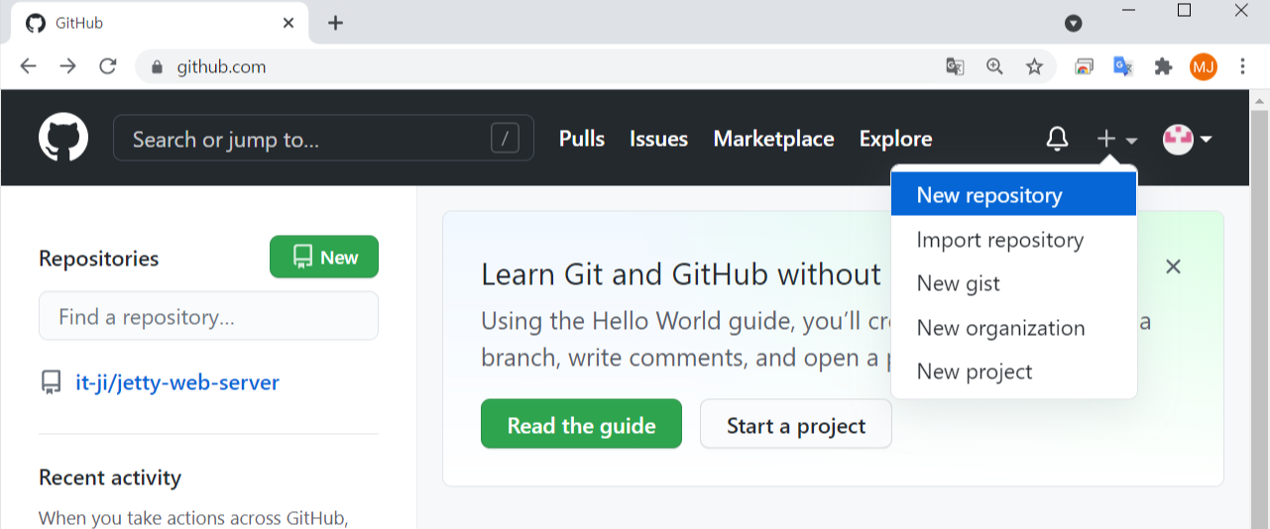Choose New gist from the menu

[1013, 283]
